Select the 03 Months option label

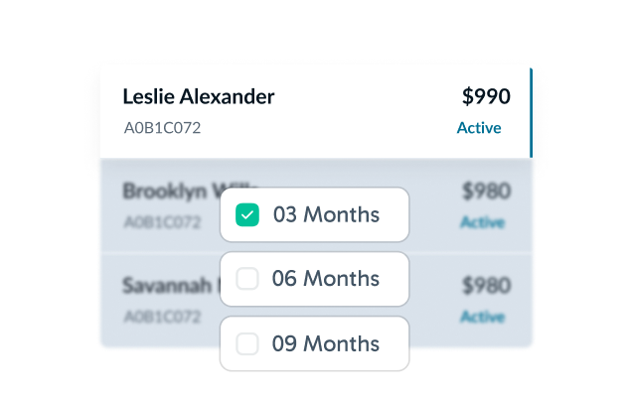(x=326, y=214)
